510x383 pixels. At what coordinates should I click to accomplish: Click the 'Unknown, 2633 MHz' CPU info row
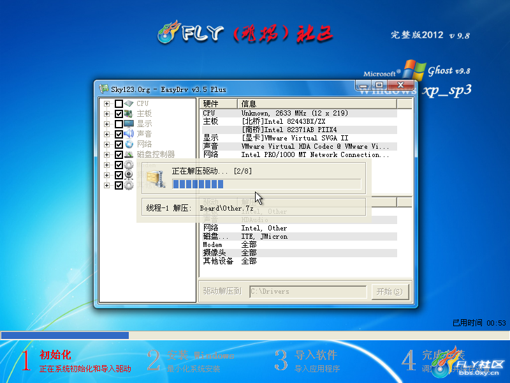coord(298,113)
